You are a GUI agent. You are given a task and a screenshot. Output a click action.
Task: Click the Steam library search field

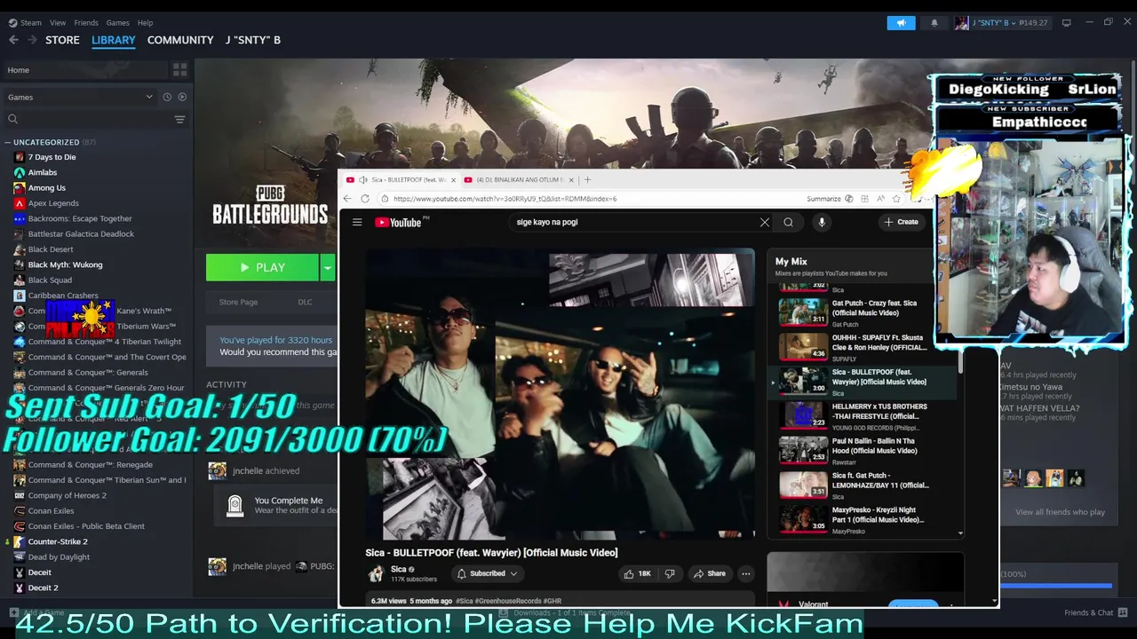pos(89,119)
